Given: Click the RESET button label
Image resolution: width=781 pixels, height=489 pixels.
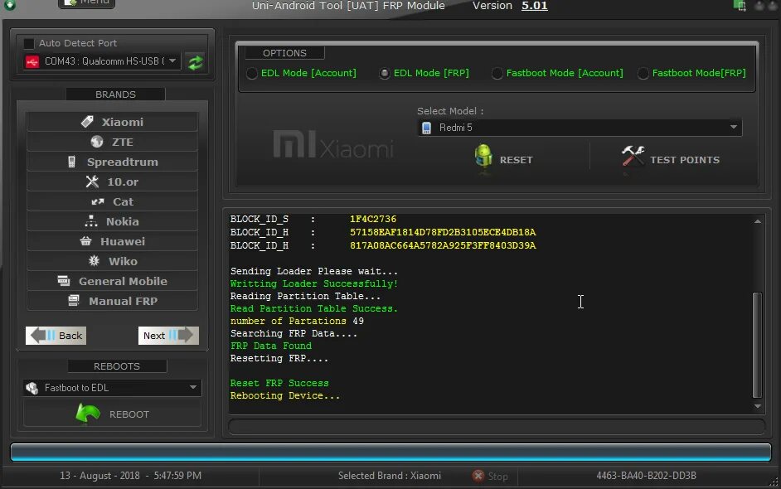Looking at the screenshot, I should [516, 160].
